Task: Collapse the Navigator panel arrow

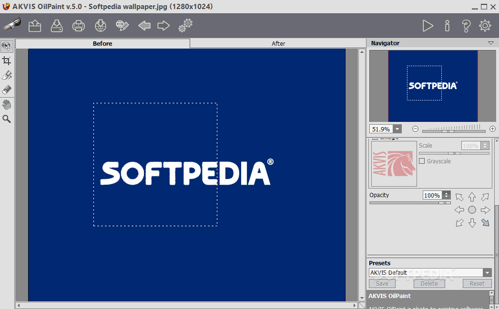Action: (x=491, y=43)
